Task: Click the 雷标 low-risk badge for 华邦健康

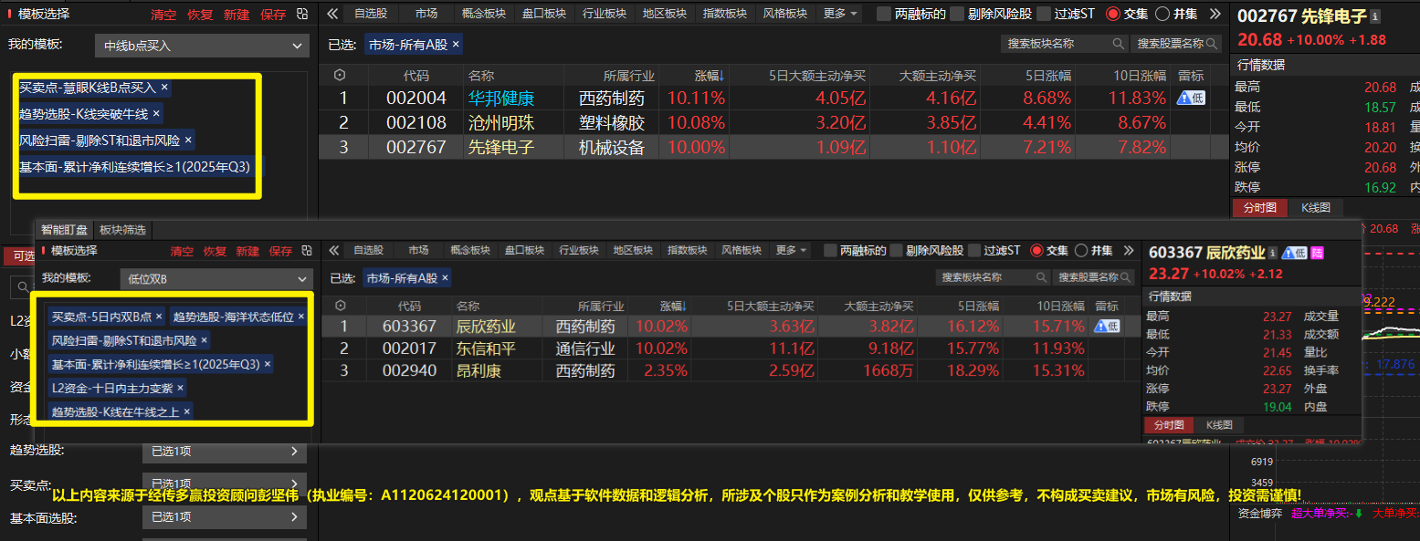Action: [x=1191, y=99]
